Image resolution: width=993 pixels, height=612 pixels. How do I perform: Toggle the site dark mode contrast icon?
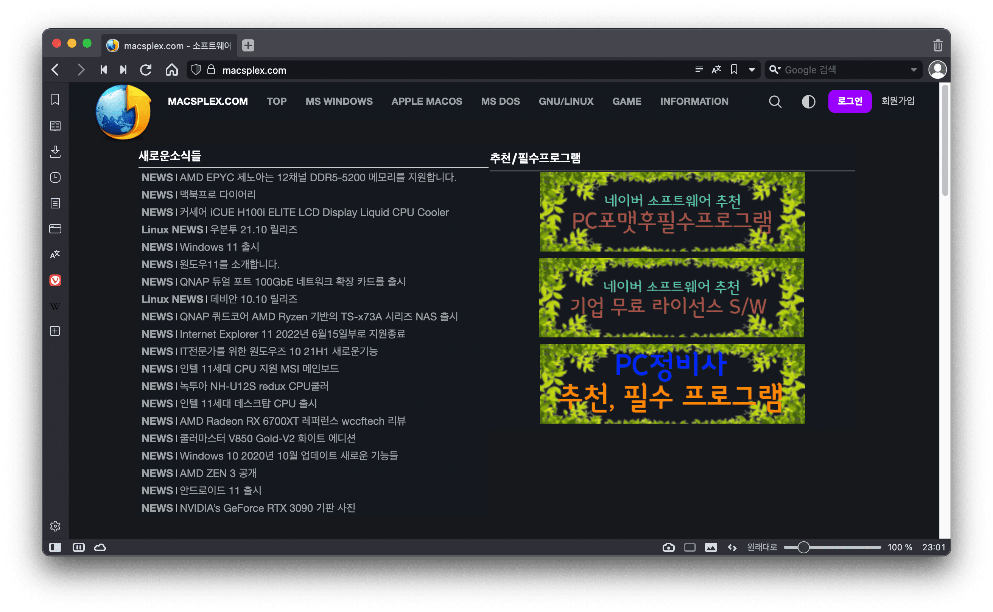click(809, 101)
